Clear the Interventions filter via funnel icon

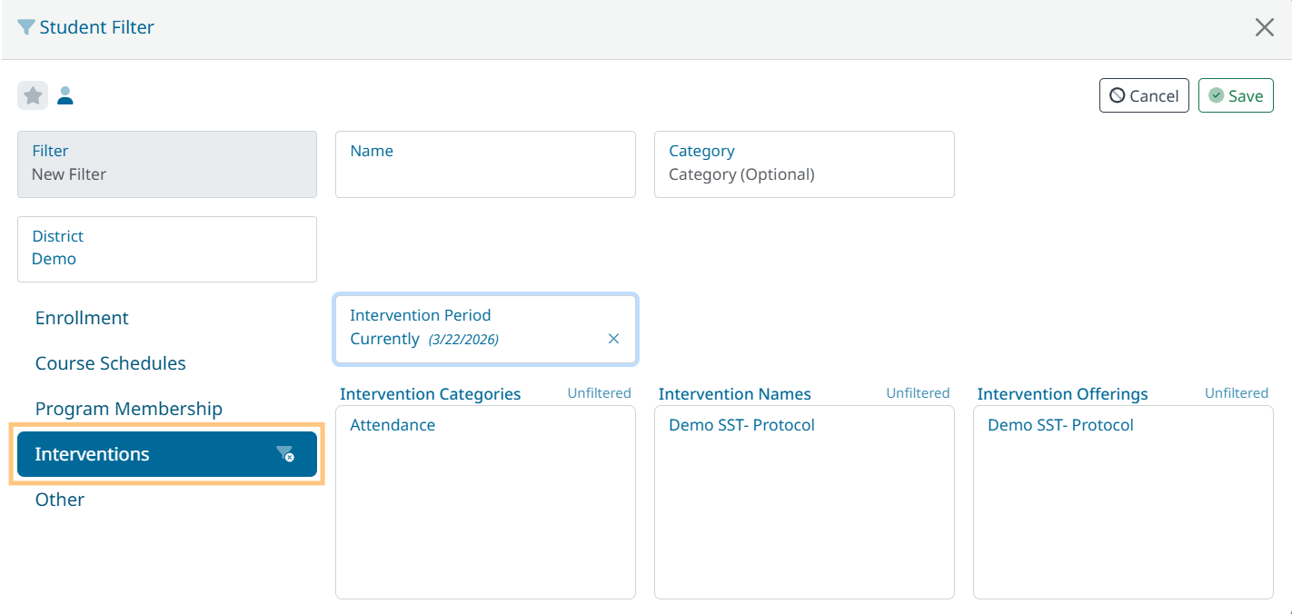point(285,454)
